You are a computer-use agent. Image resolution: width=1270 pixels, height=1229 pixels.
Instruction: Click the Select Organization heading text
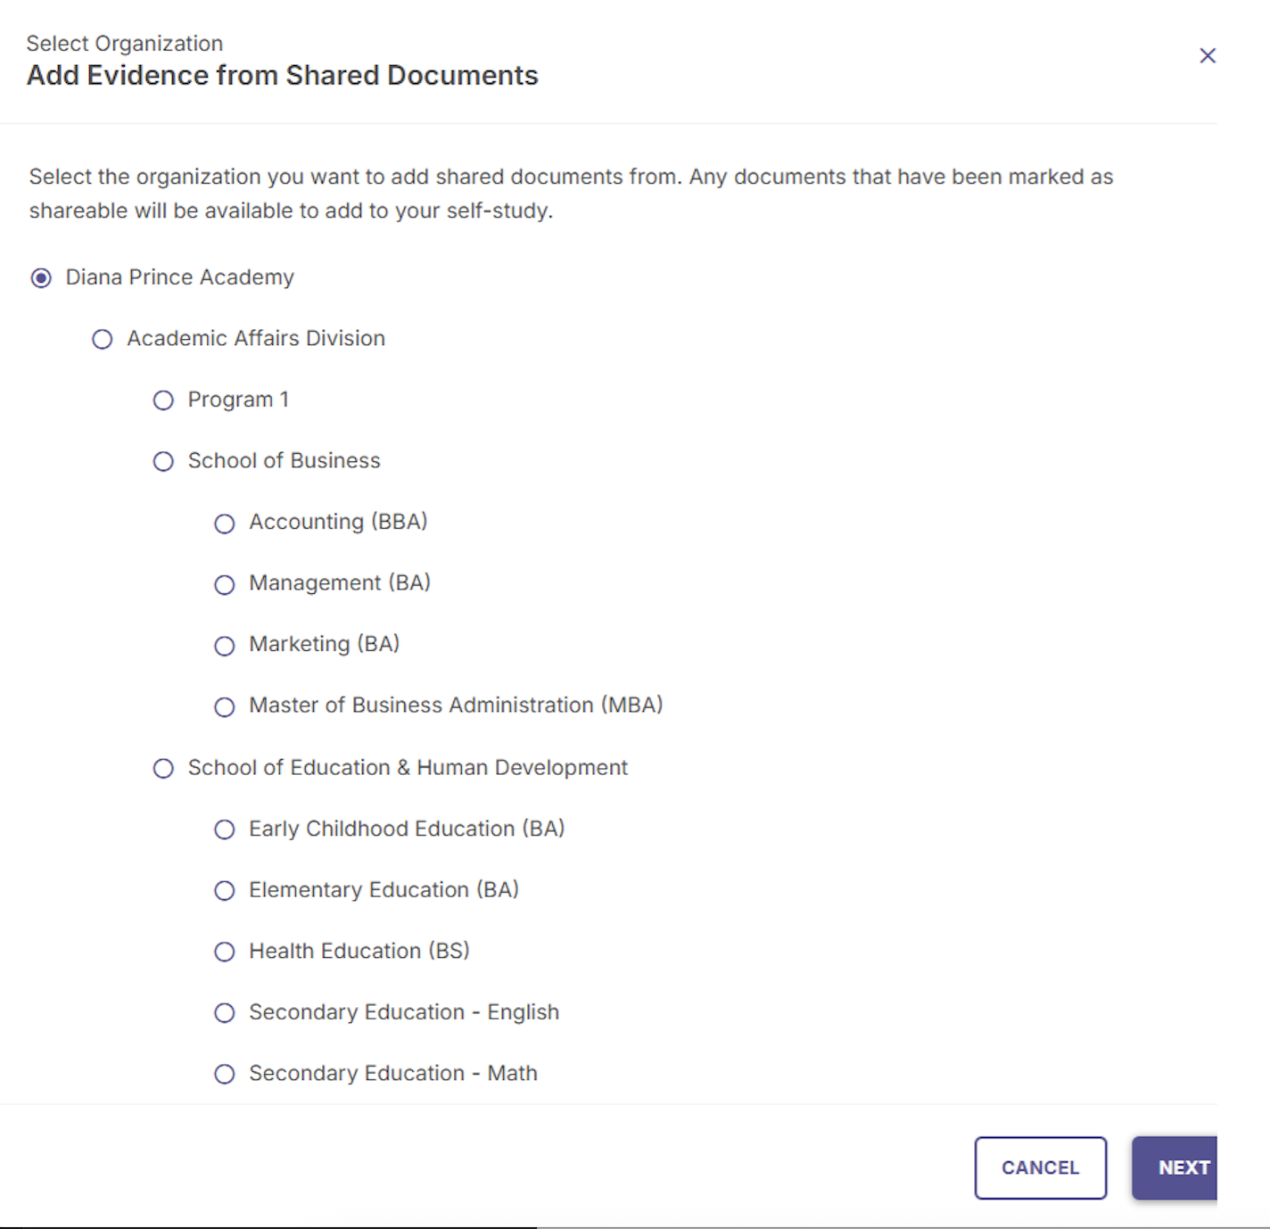point(125,43)
